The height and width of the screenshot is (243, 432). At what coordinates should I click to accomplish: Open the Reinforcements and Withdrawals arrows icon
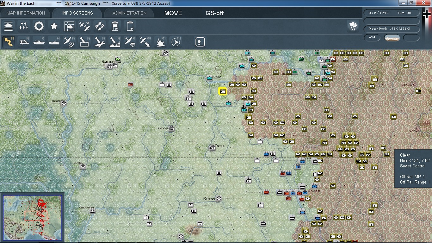coord(100,26)
